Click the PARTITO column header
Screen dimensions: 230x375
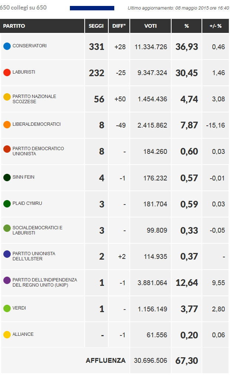pyautogui.click(x=14, y=26)
